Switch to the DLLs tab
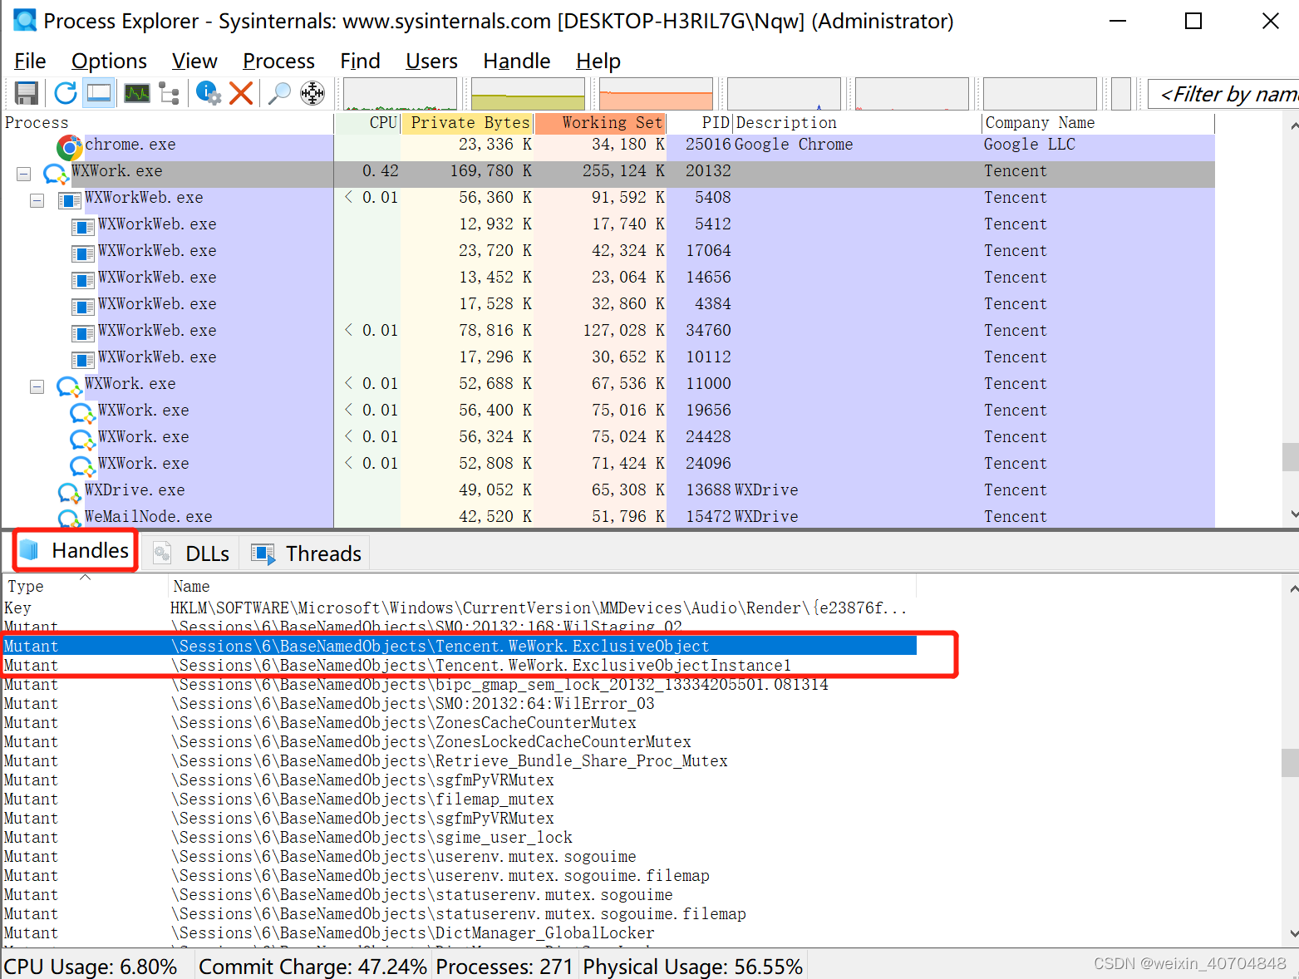Image resolution: width=1299 pixels, height=979 pixels. click(191, 553)
